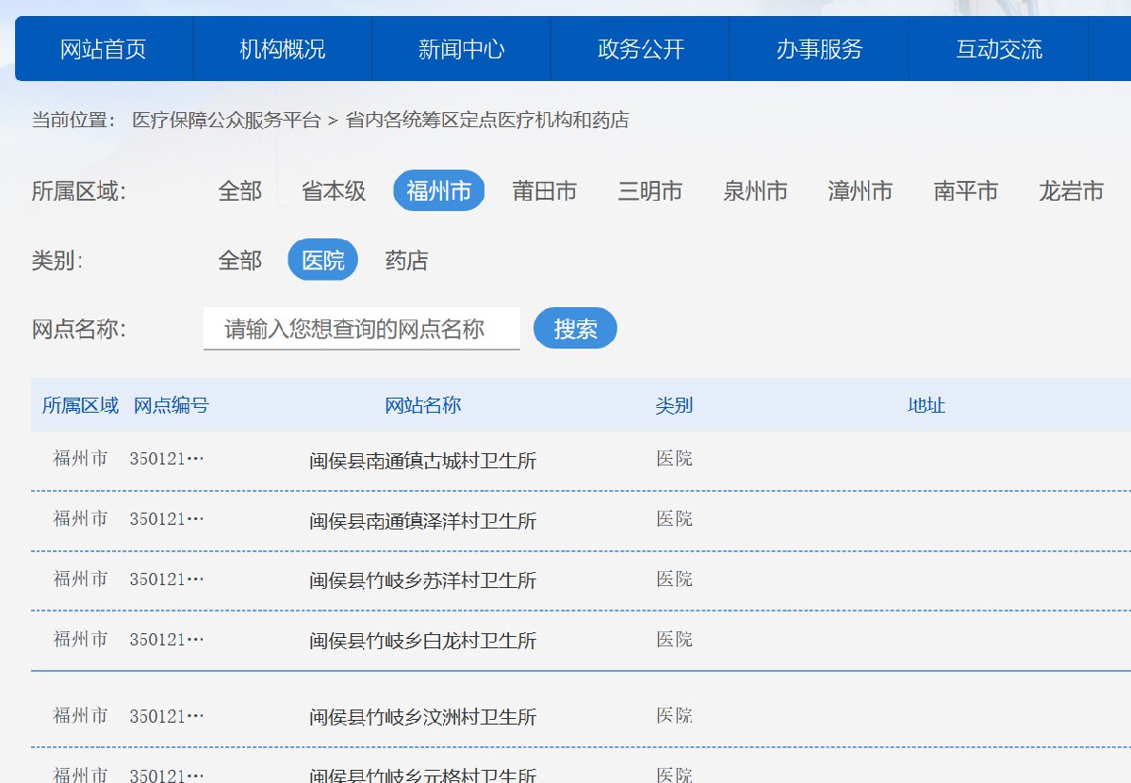1131x783 pixels.
Task: Filter region by 省本级
Action: click(334, 191)
